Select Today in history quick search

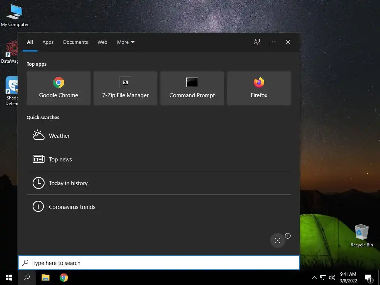[159, 183]
